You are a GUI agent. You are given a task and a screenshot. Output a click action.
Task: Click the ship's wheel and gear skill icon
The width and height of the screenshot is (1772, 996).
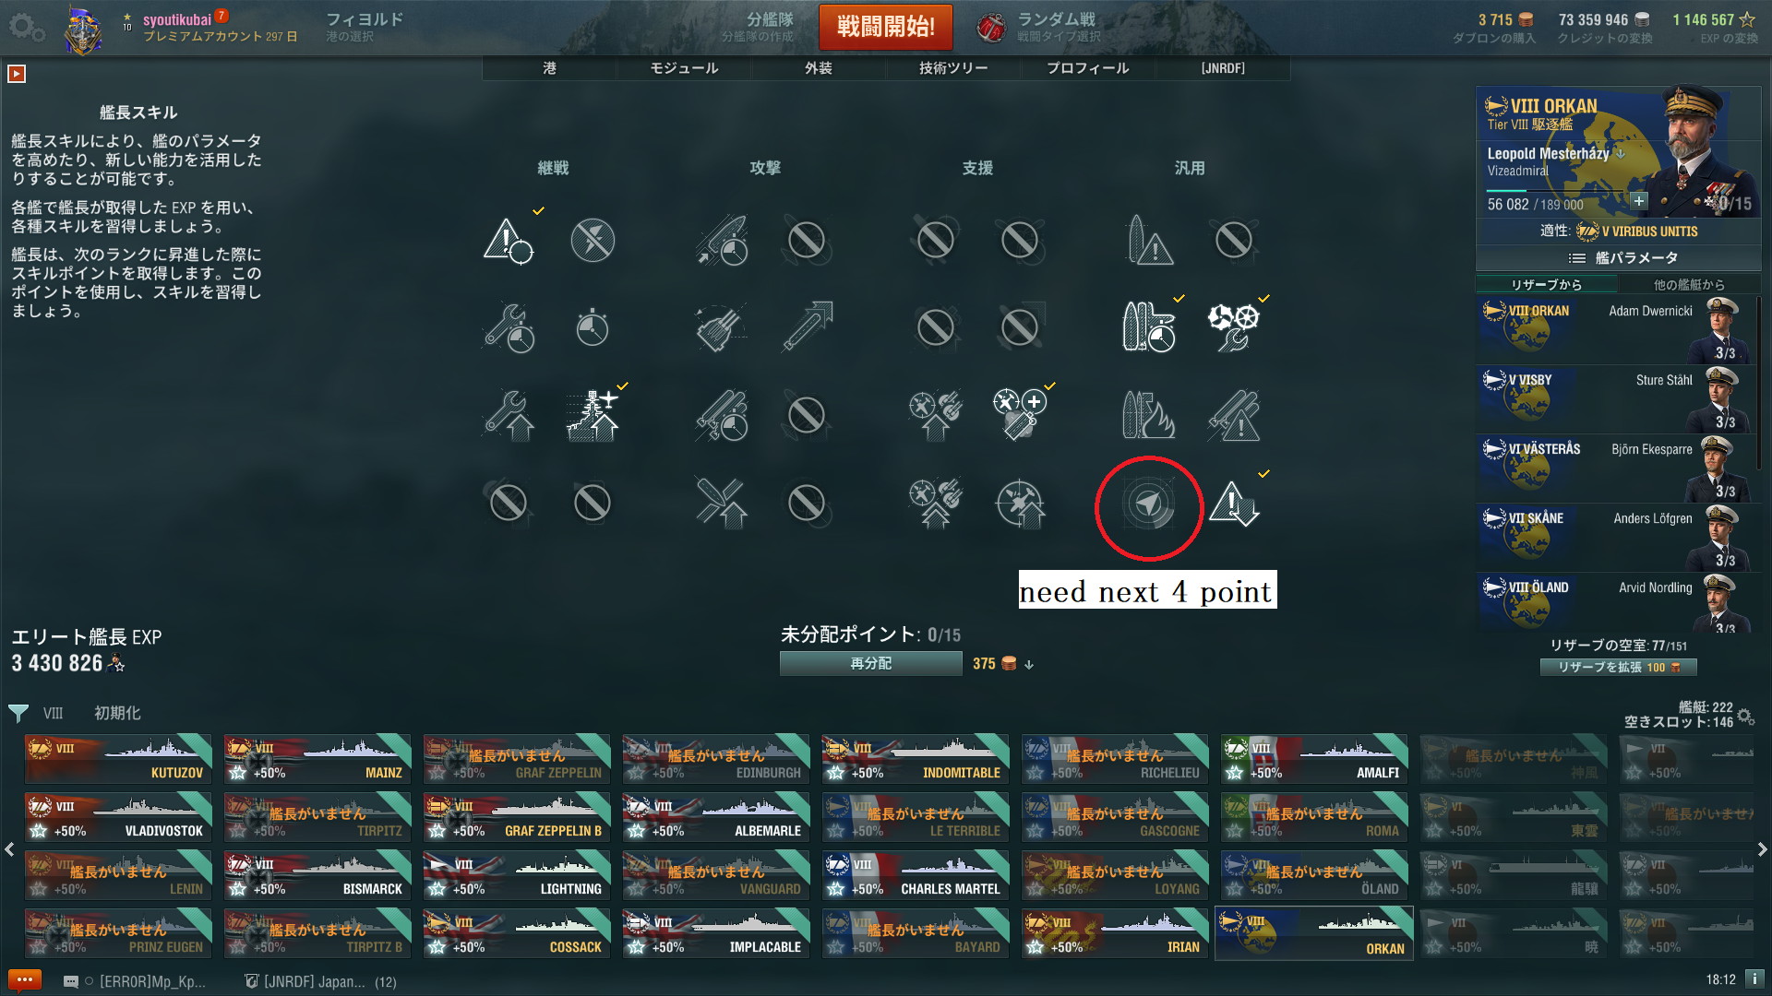coord(1233,327)
